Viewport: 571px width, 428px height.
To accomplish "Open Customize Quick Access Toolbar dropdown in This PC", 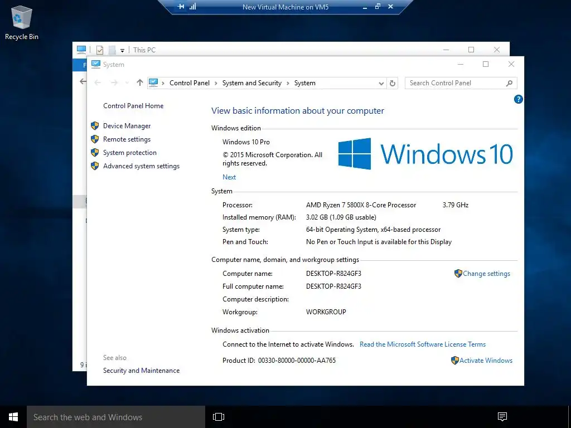I will [122, 51].
